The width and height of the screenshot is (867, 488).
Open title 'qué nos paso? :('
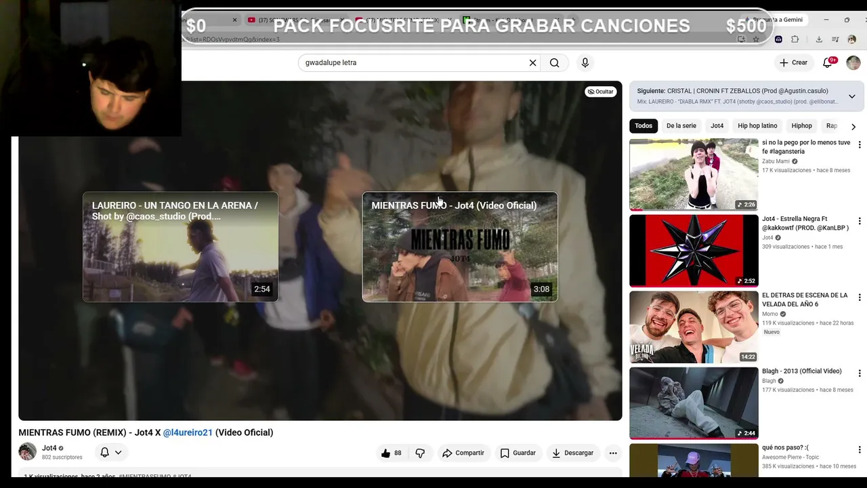click(x=785, y=447)
